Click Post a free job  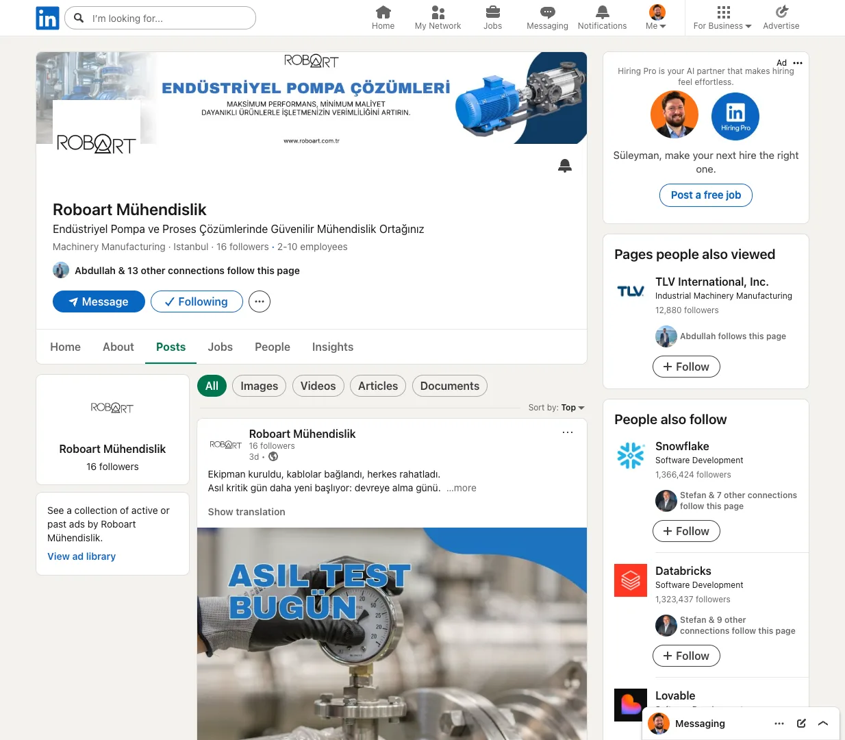tap(706, 195)
